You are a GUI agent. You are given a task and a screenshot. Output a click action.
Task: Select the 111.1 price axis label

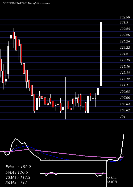coord(124,85)
